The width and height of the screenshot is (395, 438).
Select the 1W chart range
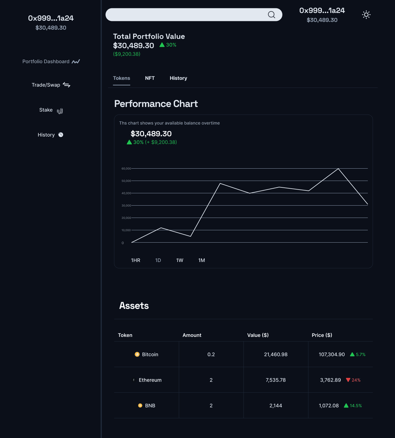point(179,260)
